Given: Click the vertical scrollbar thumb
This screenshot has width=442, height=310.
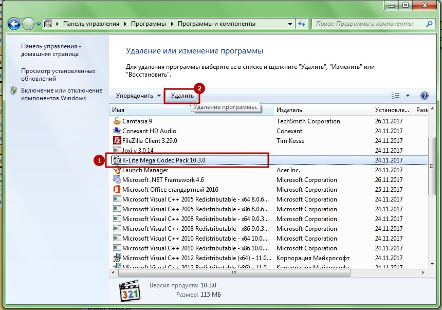Looking at the screenshot, I should 432,166.
